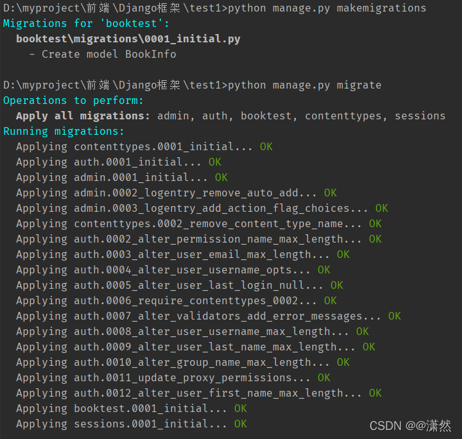Click the 'python manage.py migrate' command

click(305, 85)
